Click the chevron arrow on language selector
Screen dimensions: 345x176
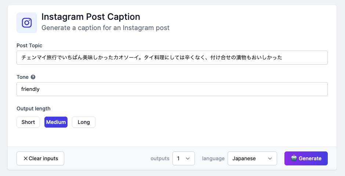click(270, 158)
